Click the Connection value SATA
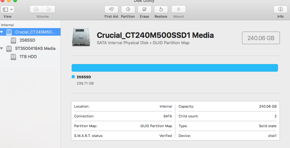 pos(168,116)
